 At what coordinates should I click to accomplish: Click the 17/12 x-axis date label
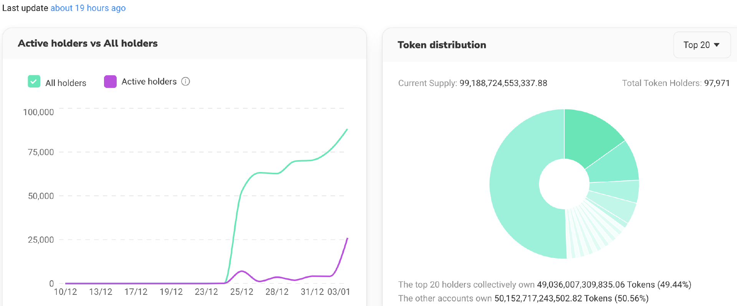click(x=136, y=292)
